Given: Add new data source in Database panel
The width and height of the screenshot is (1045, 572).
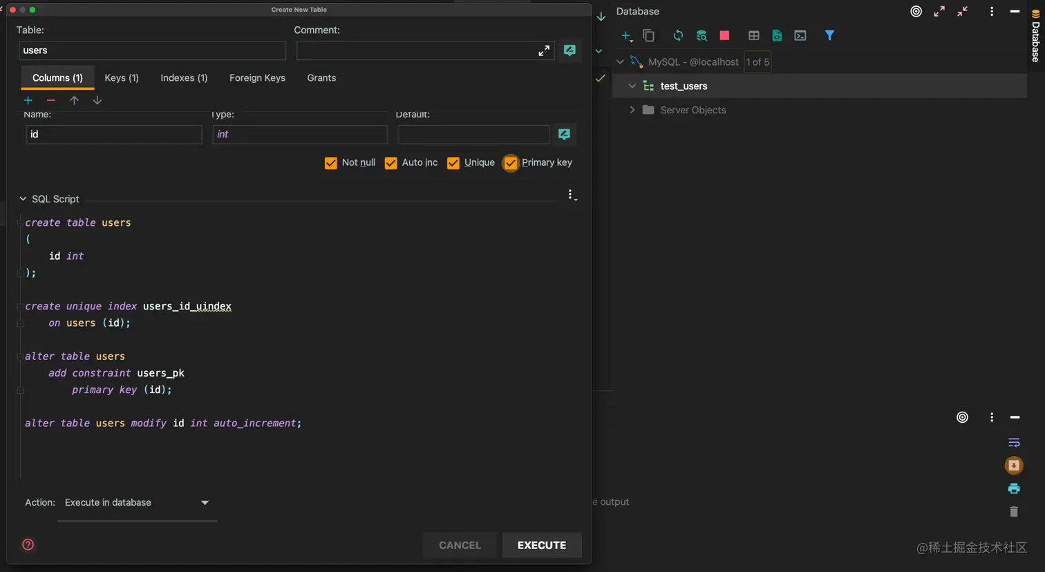Looking at the screenshot, I should coord(626,36).
